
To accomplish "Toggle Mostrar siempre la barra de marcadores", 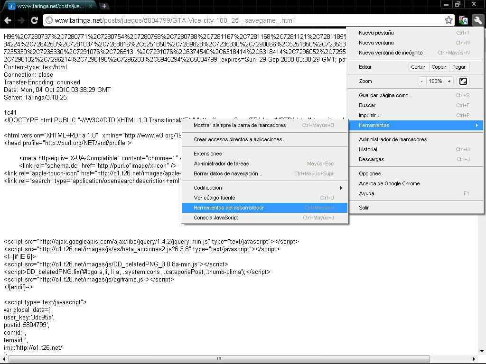I will click(x=265, y=125).
